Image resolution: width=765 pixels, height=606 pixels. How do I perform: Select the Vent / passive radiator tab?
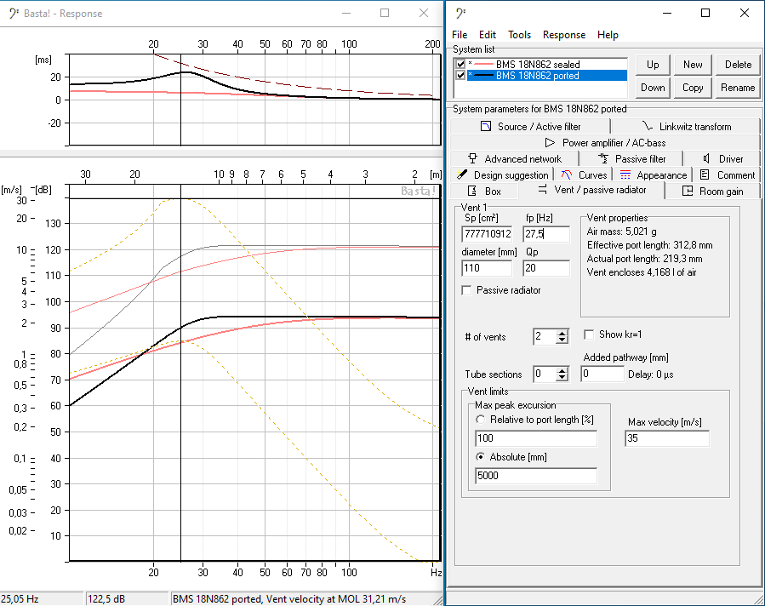tap(591, 190)
